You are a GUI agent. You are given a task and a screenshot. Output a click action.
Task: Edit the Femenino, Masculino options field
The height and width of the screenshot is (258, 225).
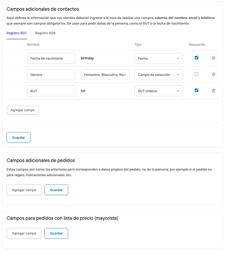[x=105, y=75]
